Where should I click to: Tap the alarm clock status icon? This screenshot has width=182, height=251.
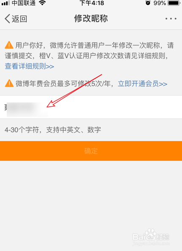148,3
